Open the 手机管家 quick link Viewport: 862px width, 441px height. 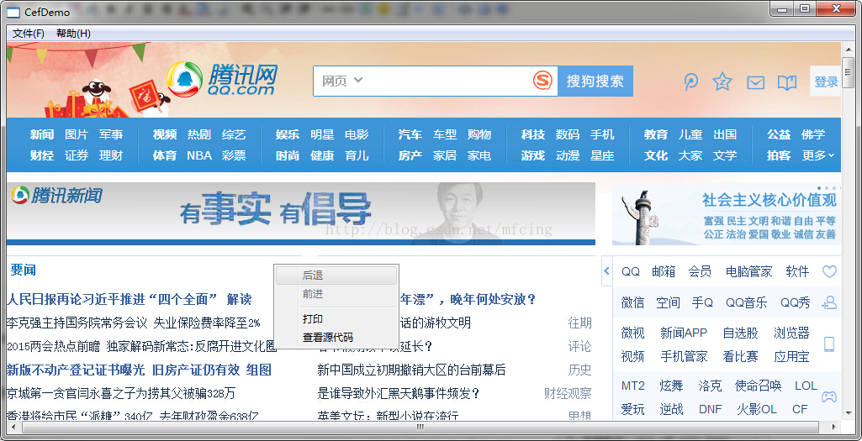point(684,356)
